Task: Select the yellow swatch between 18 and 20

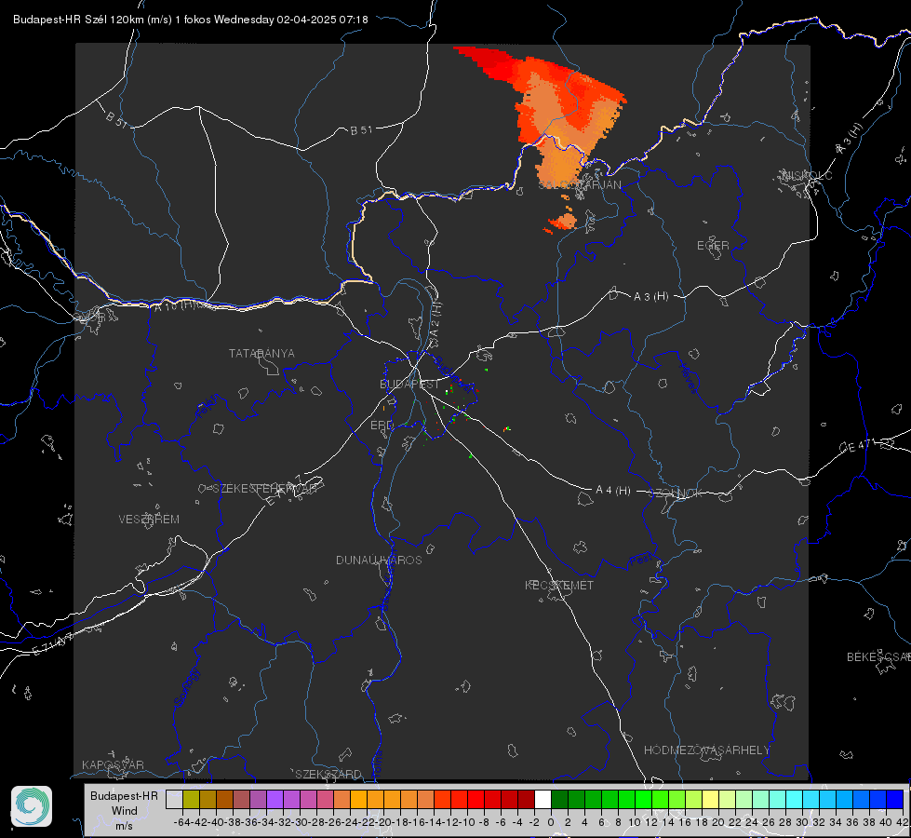Action: point(710,800)
